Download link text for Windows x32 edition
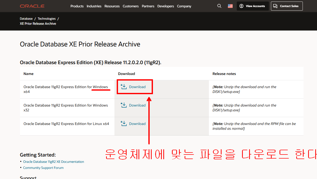This screenshot has height=179, width=317. pos(137,105)
